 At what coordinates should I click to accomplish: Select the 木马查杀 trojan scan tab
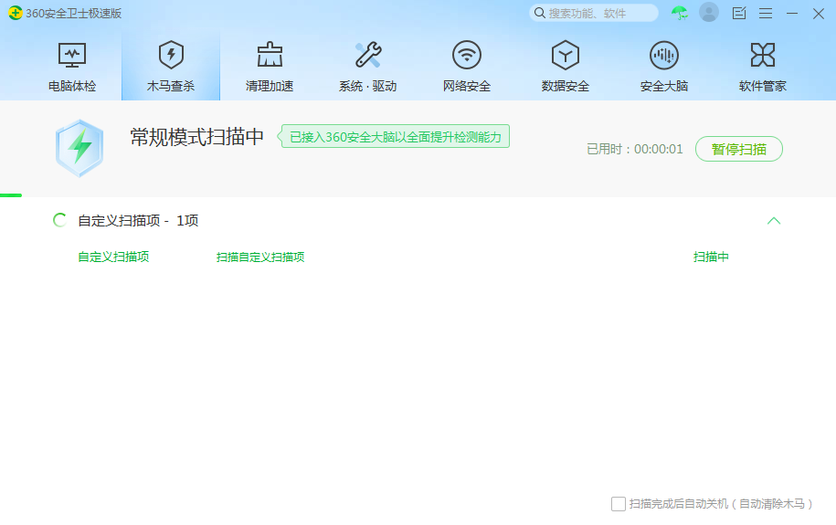click(x=171, y=67)
